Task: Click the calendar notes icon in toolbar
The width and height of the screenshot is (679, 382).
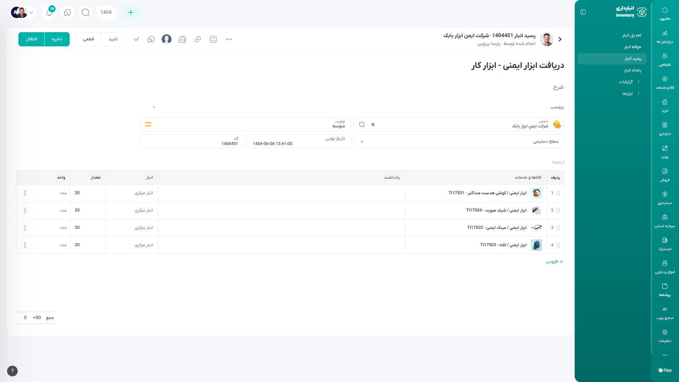Action: pyautogui.click(x=182, y=39)
